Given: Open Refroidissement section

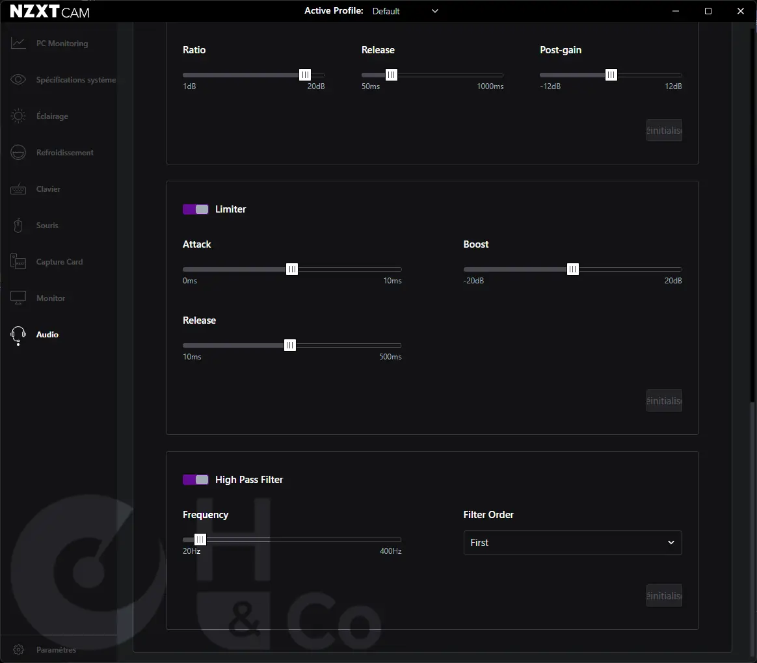Looking at the screenshot, I should point(64,153).
